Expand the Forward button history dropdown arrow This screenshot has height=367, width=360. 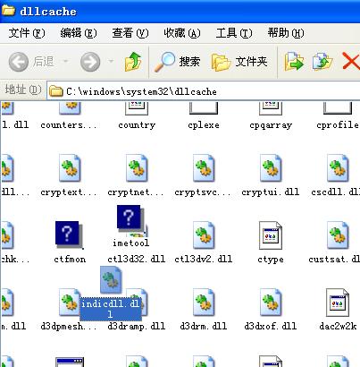(111, 62)
